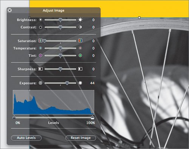Screen dimensions: 189x149
Task: Click the Reset Image button
Action: pos(81,138)
